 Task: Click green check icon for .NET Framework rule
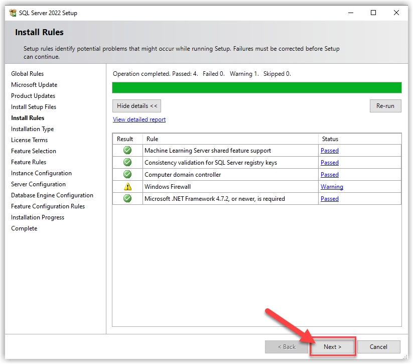point(127,198)
